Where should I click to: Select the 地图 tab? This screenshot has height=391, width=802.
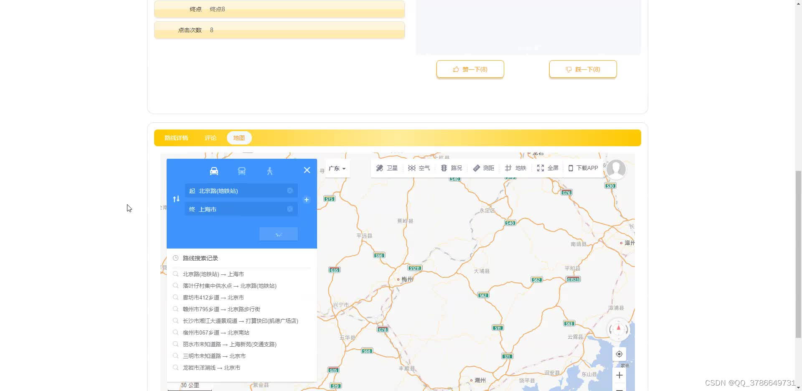[x=239, y=138]
